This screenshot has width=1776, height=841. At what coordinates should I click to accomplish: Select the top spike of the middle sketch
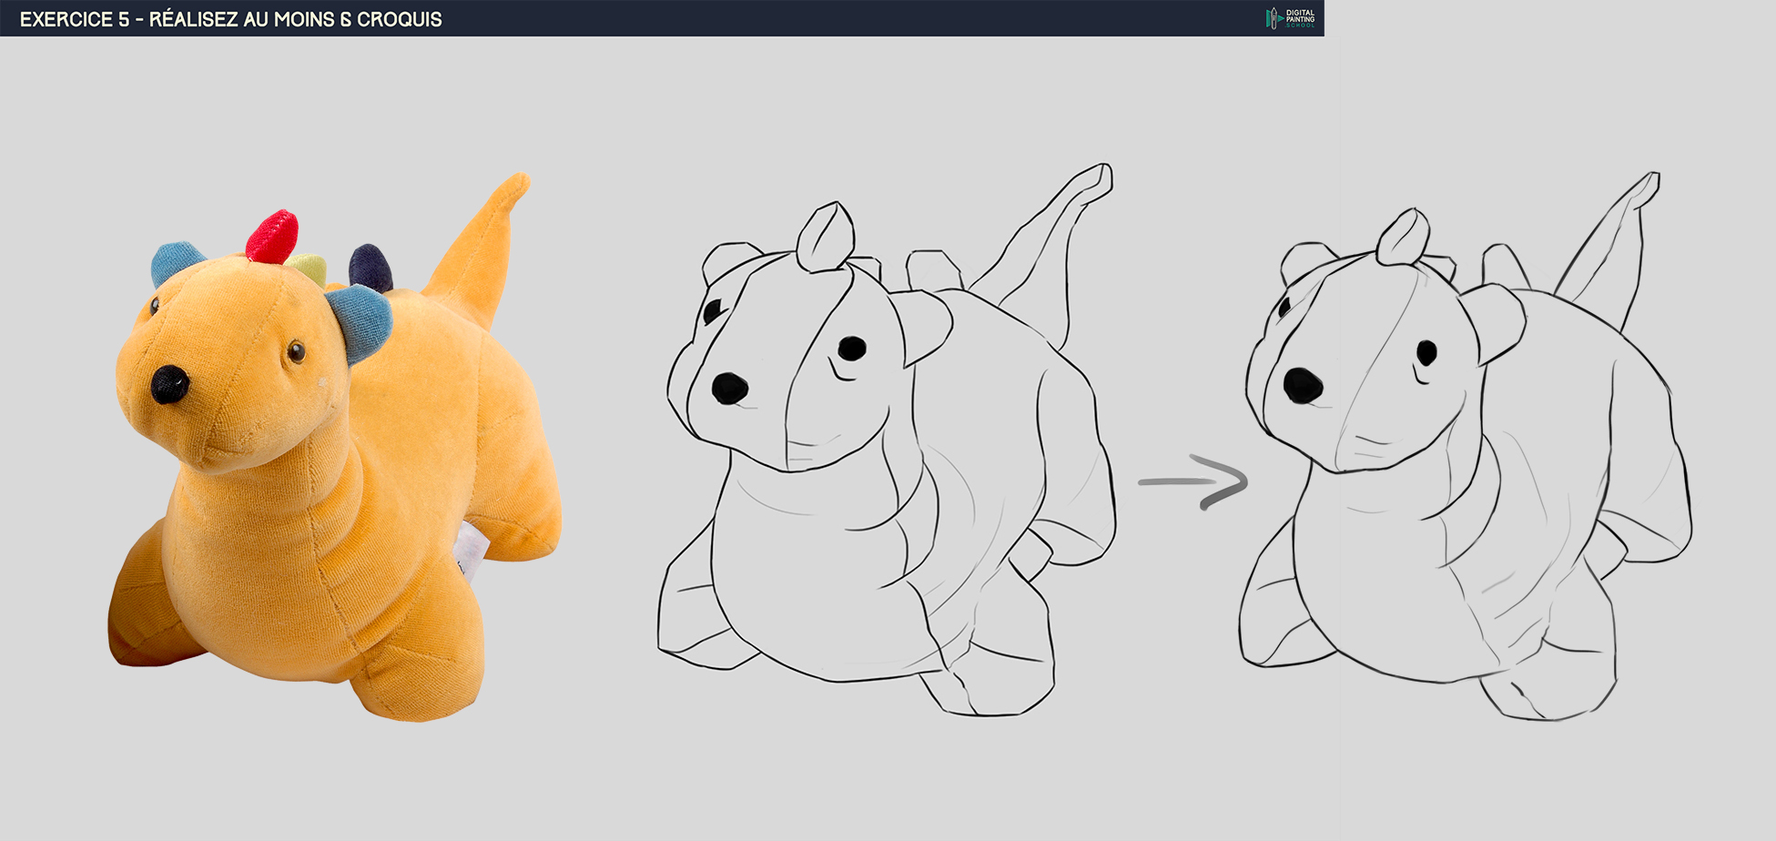point(826,237)
